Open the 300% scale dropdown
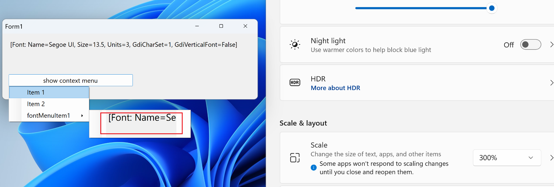 coord(507,158)
